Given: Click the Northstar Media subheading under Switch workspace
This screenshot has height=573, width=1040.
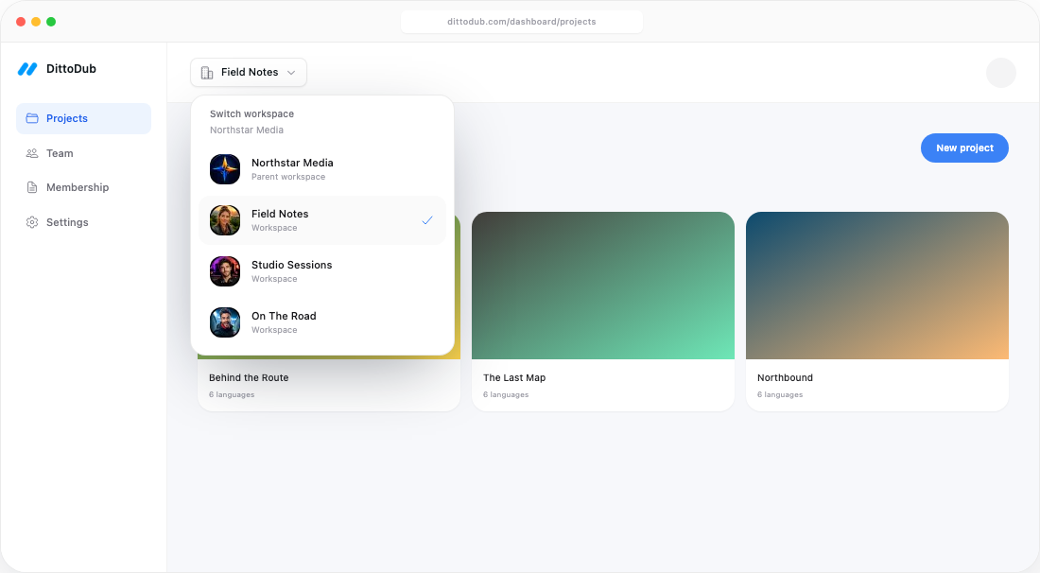Looking at the screenshot, I should [247, 130].
